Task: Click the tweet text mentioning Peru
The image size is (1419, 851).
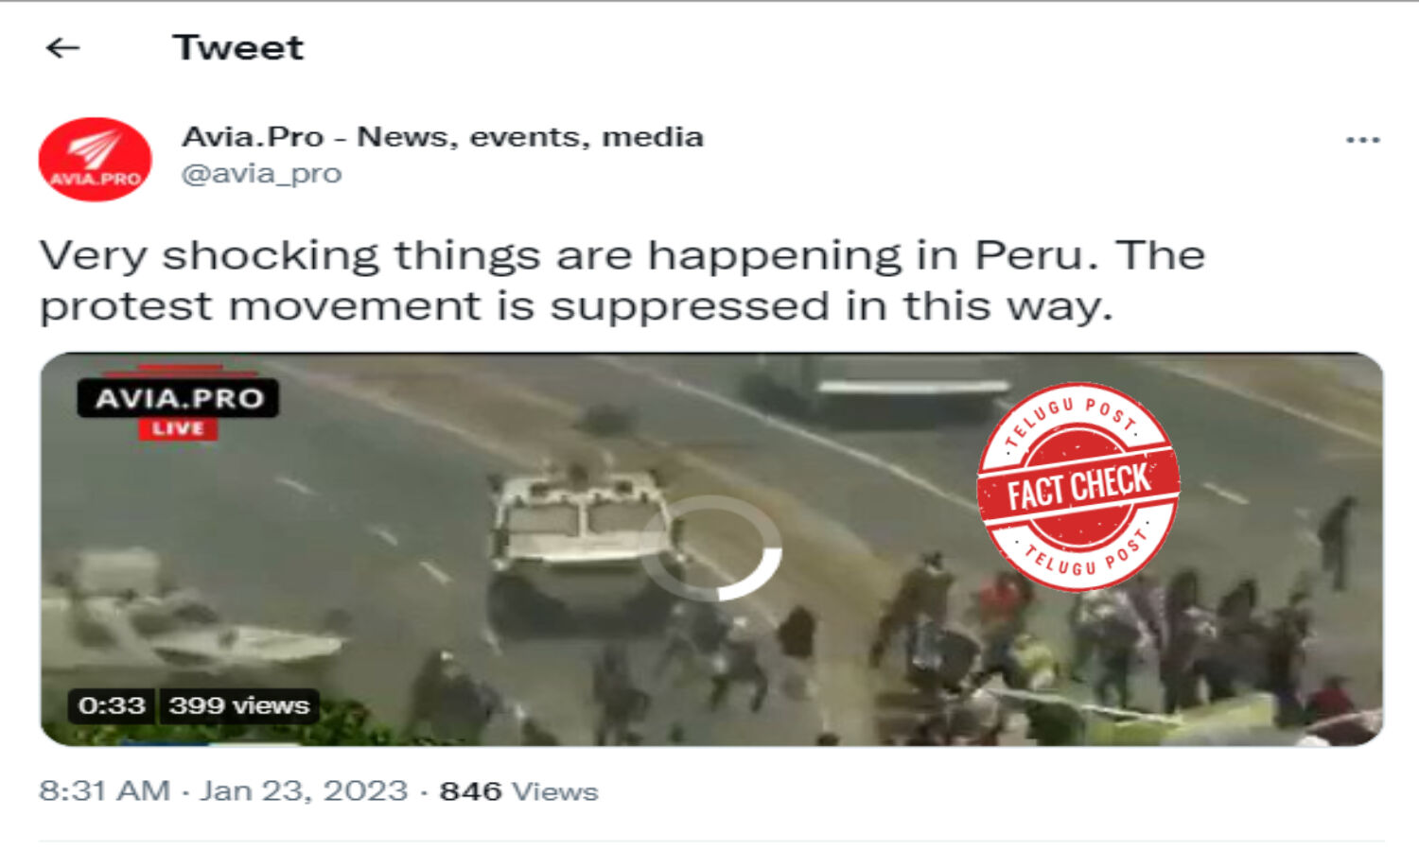Action: [x=622, y=280]
